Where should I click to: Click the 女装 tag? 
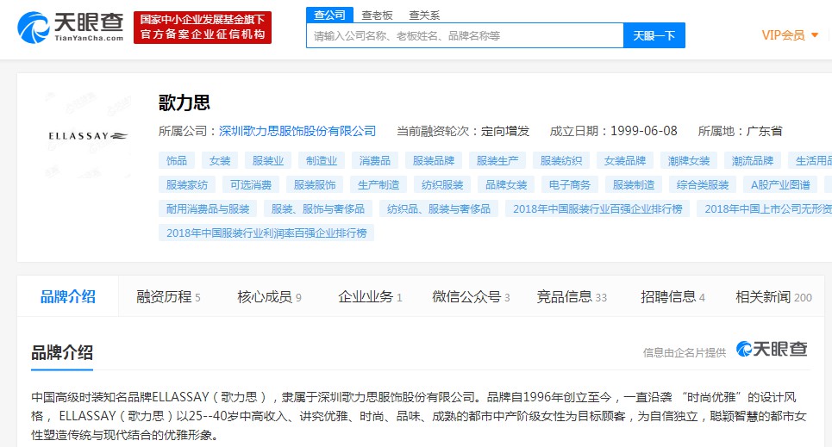[x=220, y=161]
